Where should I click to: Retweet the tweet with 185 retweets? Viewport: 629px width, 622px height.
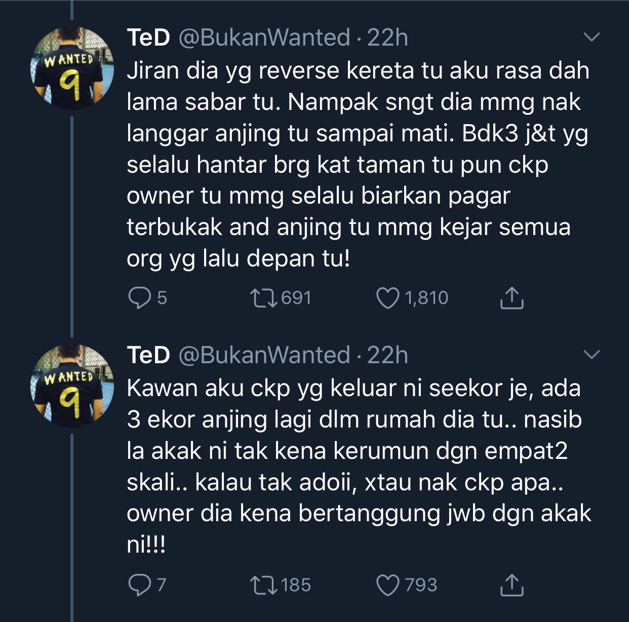[x=264, y=585]
